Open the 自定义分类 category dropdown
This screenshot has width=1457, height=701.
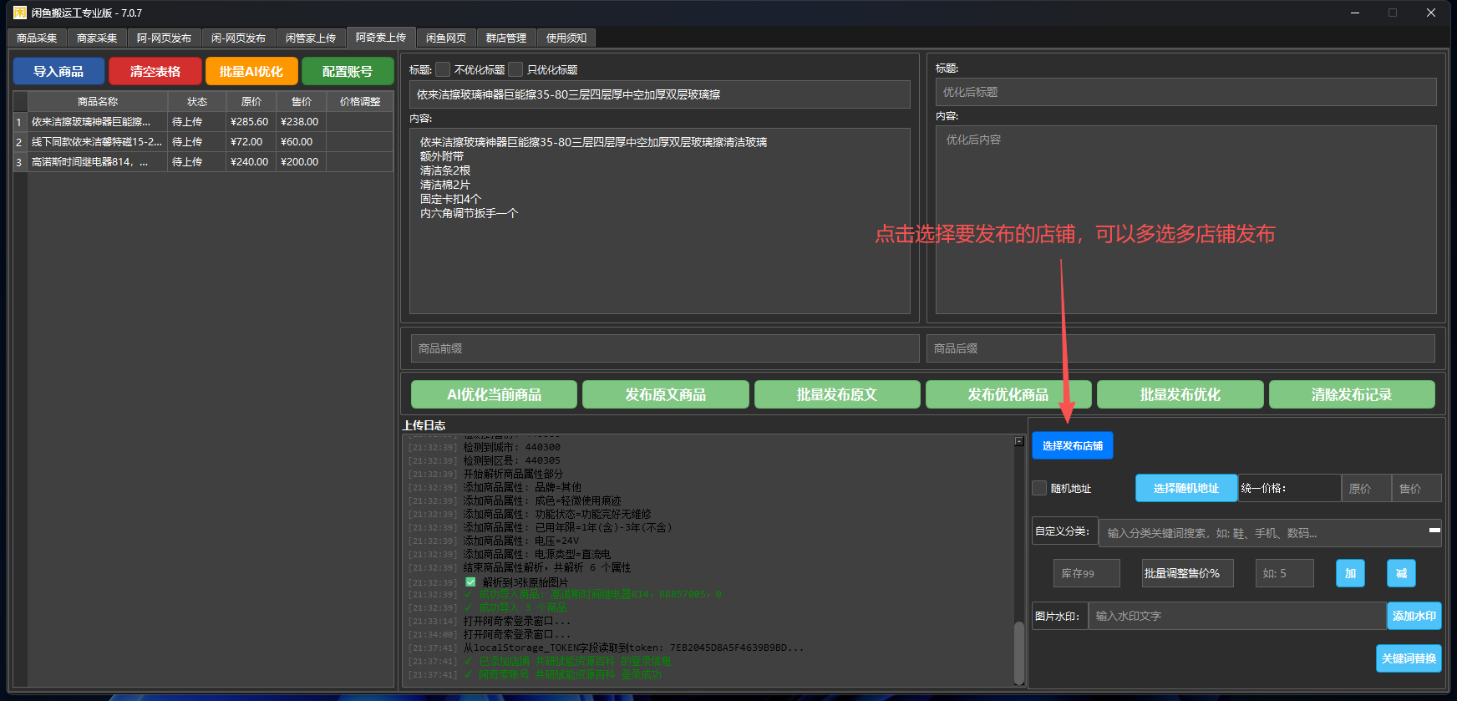[x=1434, y=531]
